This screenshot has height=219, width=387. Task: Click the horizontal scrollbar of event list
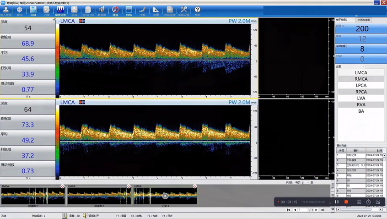click(360, 209)
